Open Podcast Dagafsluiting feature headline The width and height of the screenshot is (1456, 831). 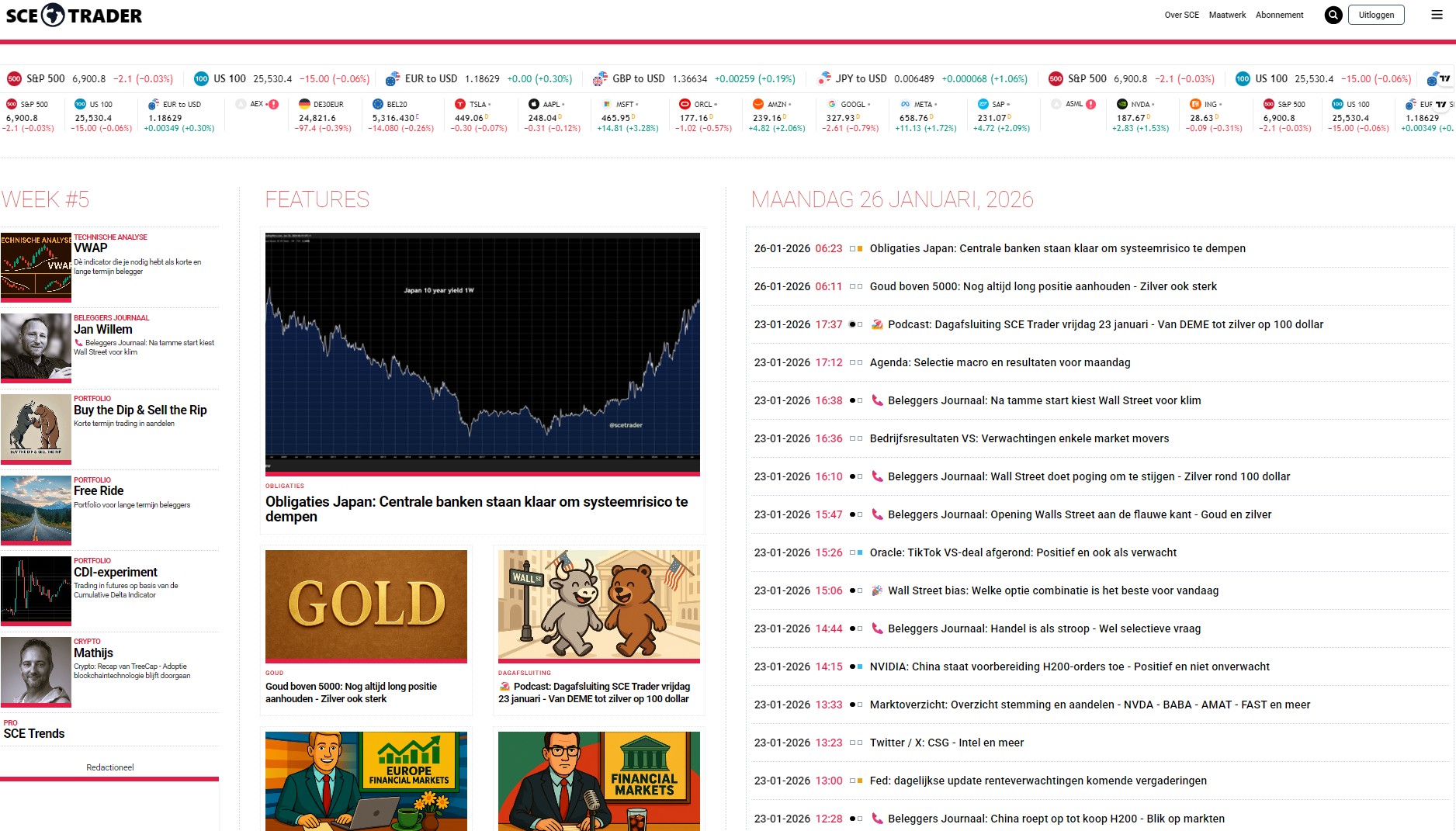tap(595, 692)
